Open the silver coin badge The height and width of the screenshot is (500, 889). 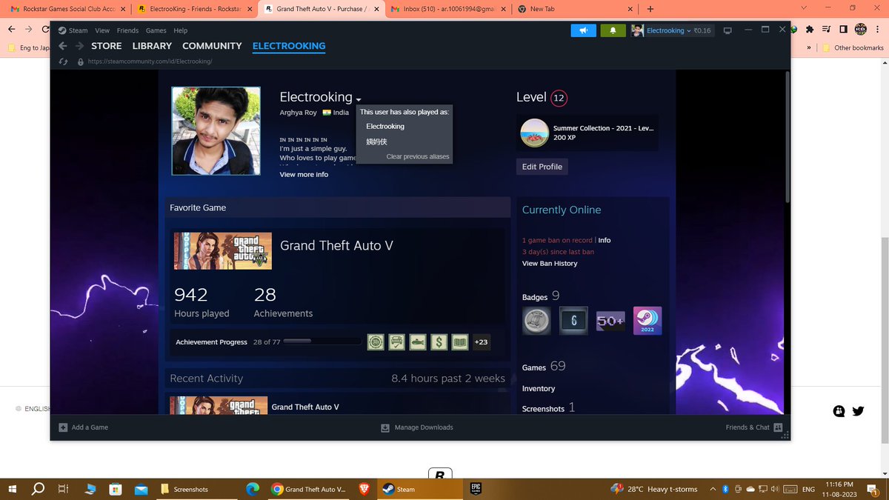click(536, 321)
